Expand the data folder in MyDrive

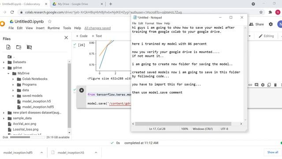13,90
